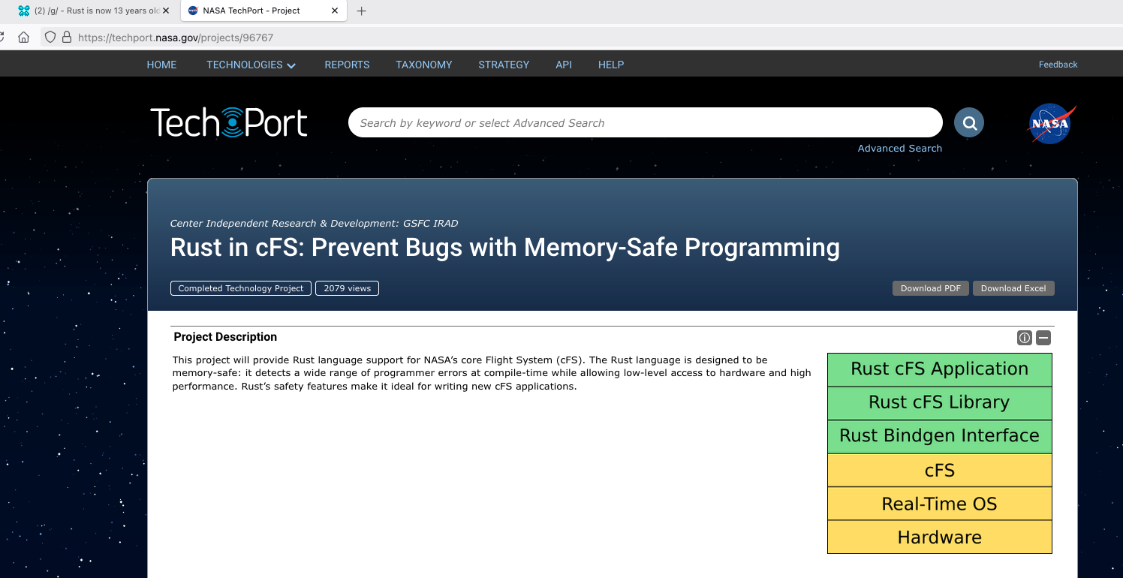Close the Rust is now 13 years tab
1123x578 pixels.
coord(166,11)
